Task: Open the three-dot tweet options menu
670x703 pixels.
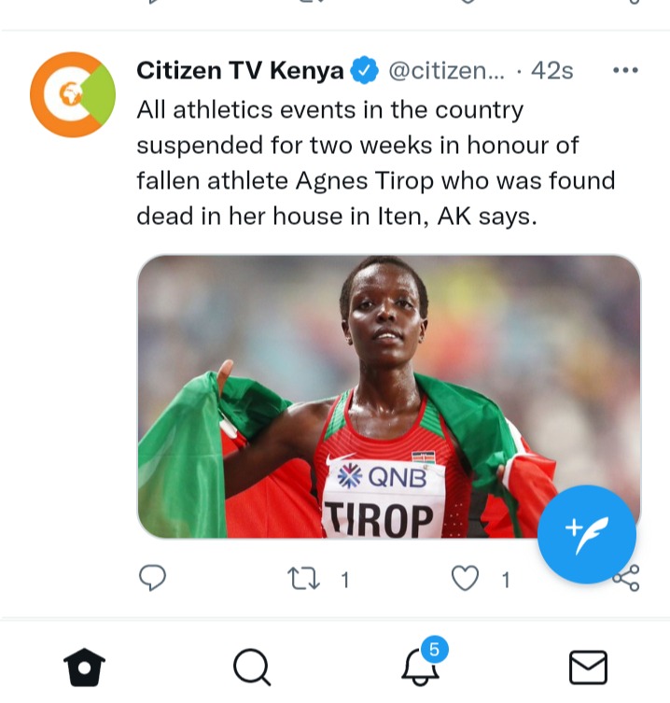Action: 625,70
